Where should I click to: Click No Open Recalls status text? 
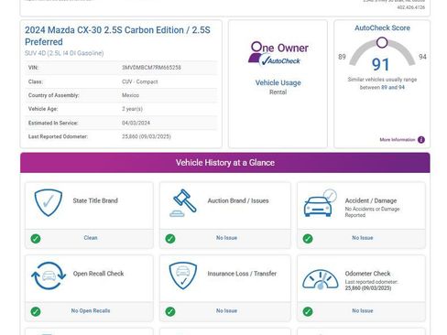(91, 310)
